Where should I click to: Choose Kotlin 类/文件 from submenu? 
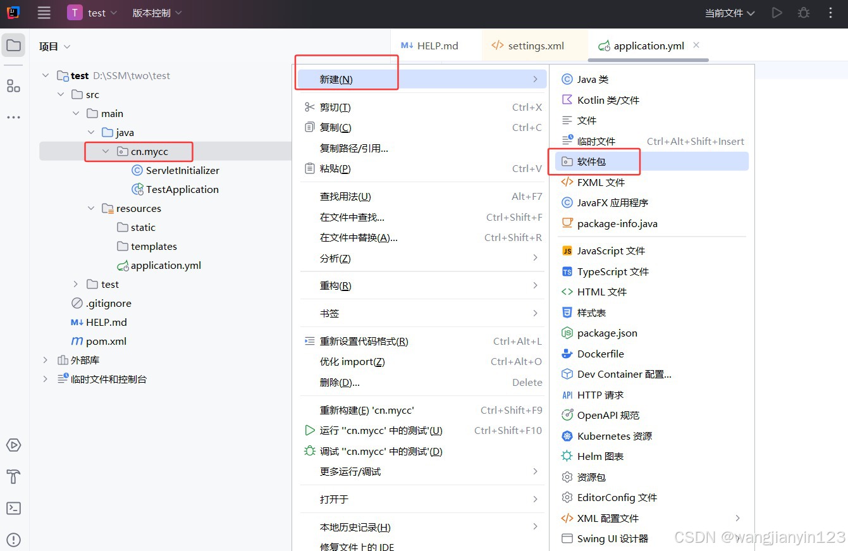coord(652,100)
